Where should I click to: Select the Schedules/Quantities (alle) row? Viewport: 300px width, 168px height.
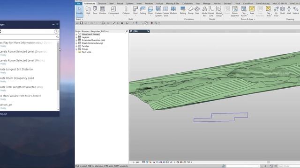(93, 40)
